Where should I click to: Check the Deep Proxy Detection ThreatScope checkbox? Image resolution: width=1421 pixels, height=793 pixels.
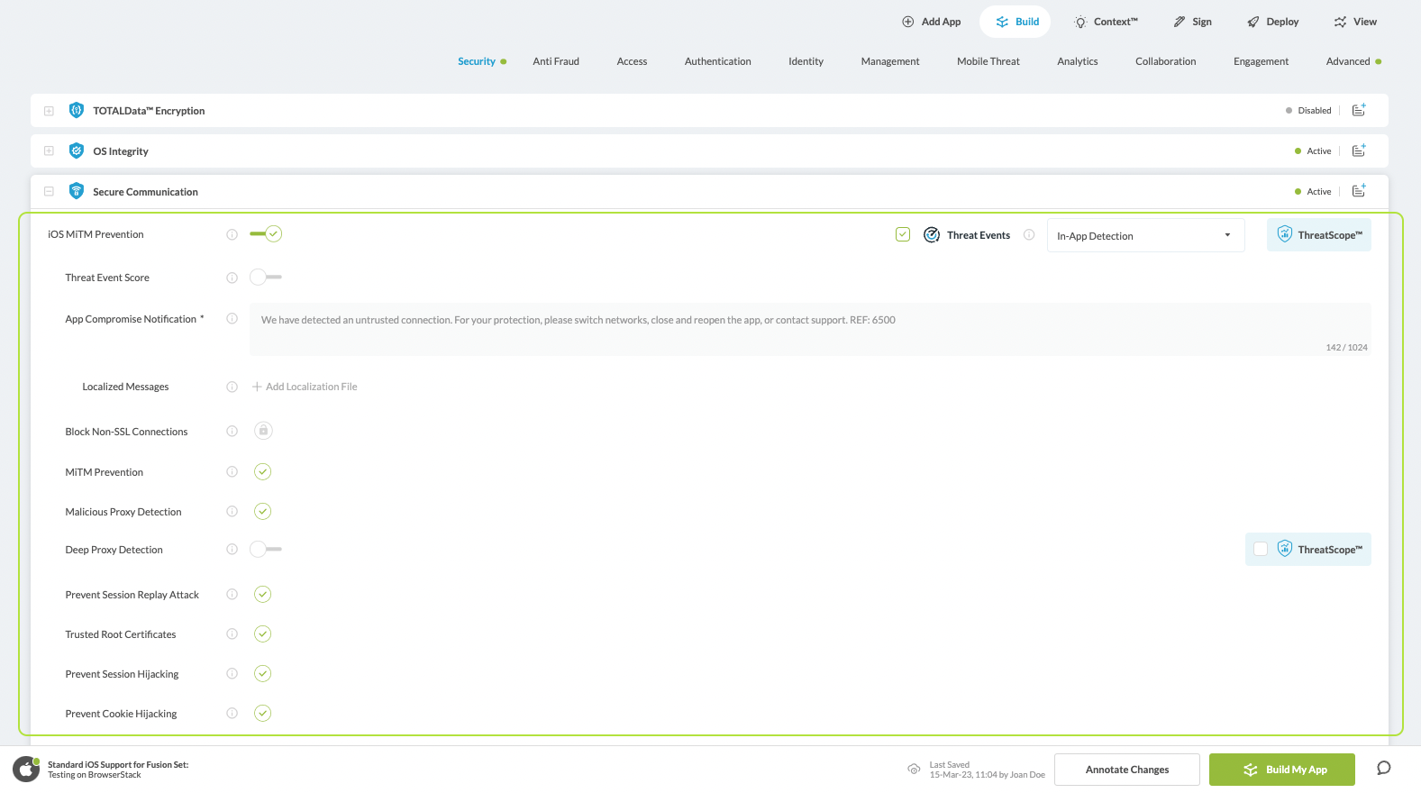click(x=1261, y=550)
